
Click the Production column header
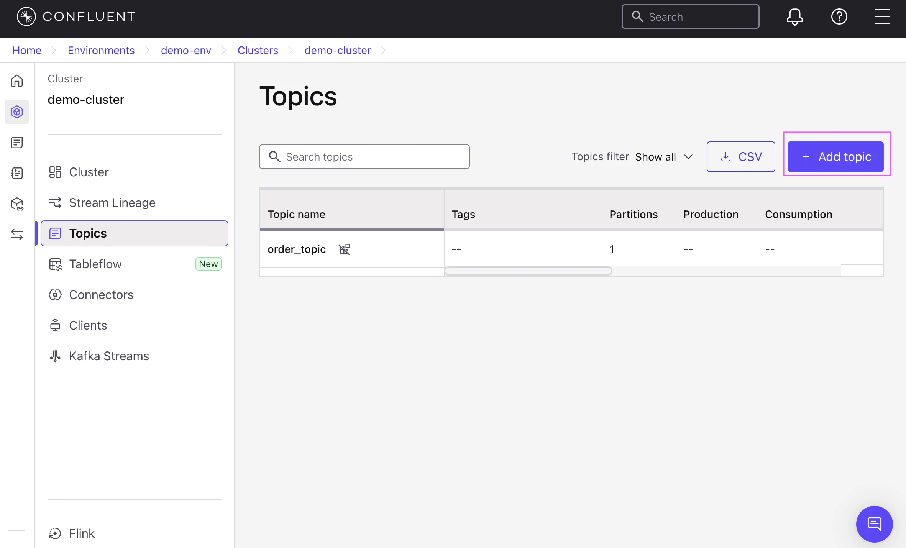[x=711, y=214]
